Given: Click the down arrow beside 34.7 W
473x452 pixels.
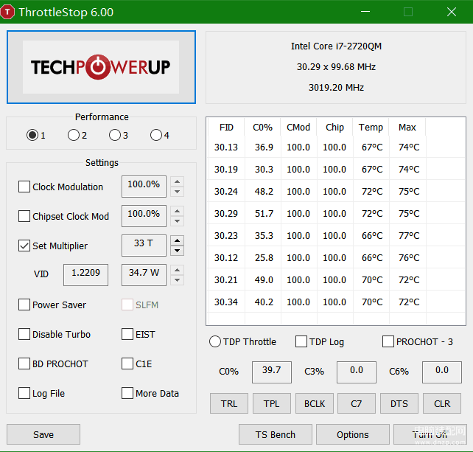Looking at the screenshot, I should tap(177, 280).
